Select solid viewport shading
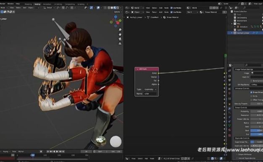This screenshot has width=263, height=162. coord(112,8)
